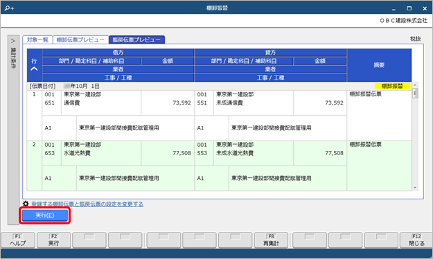Click debit amount 77,508 in row 2

(x=182, y=153)
